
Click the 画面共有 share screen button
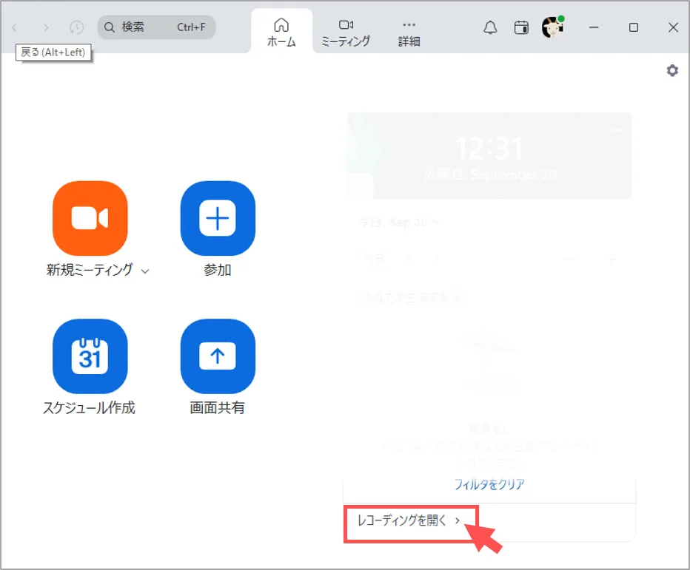pyautogui.click(x=218, y=356)
